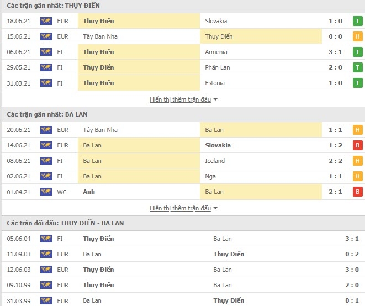The height and width of the screenshot is (306, 365).
Task: Click the world flag icon on the 05.06.04 row
Action: 46,239
